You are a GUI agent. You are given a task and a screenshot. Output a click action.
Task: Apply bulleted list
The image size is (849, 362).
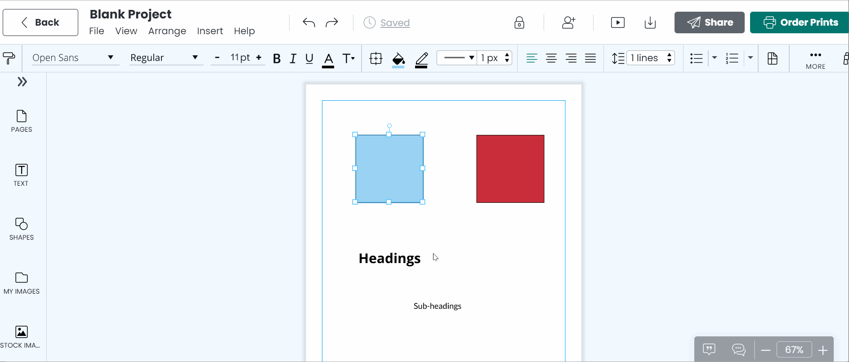697,58
